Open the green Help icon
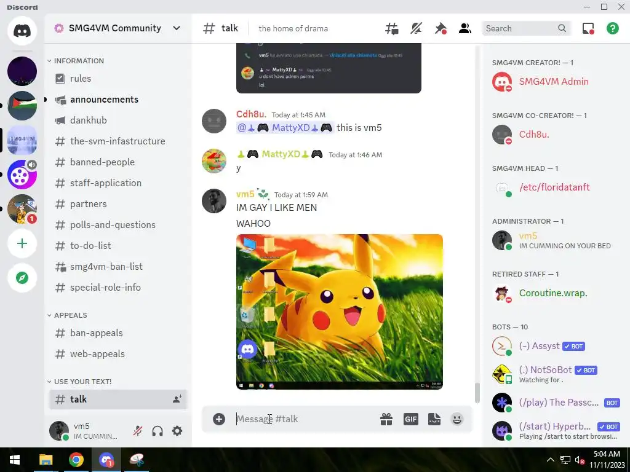 click(612, 28)
